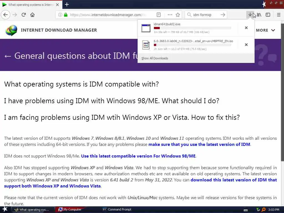Click the 3:03 PM clock

point(274,210)
